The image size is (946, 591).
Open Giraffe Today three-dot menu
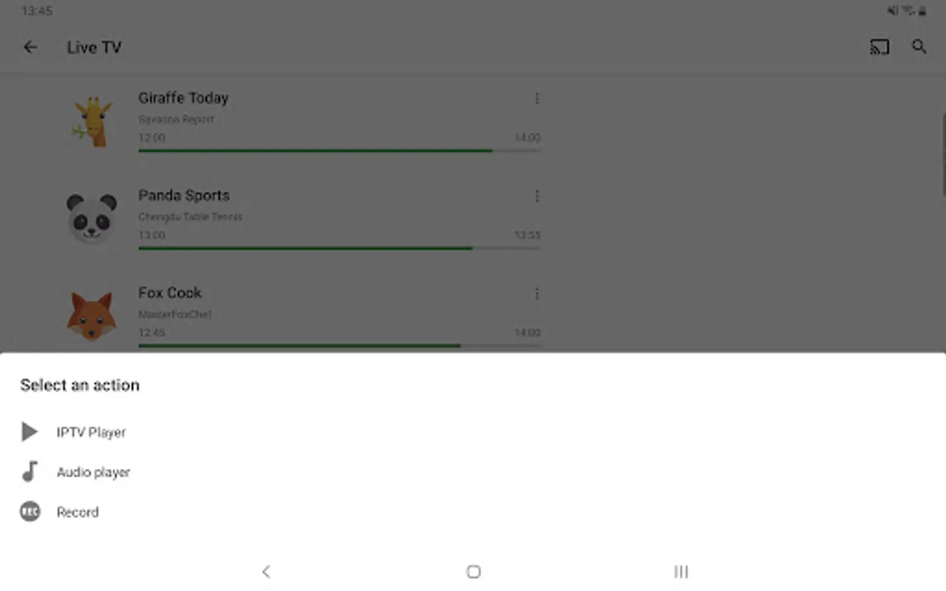[537, 98]
